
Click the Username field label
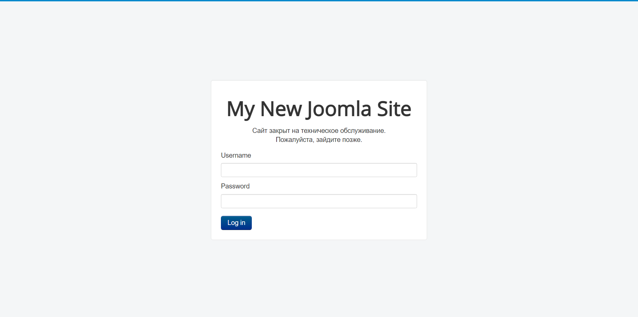[236, 155]
